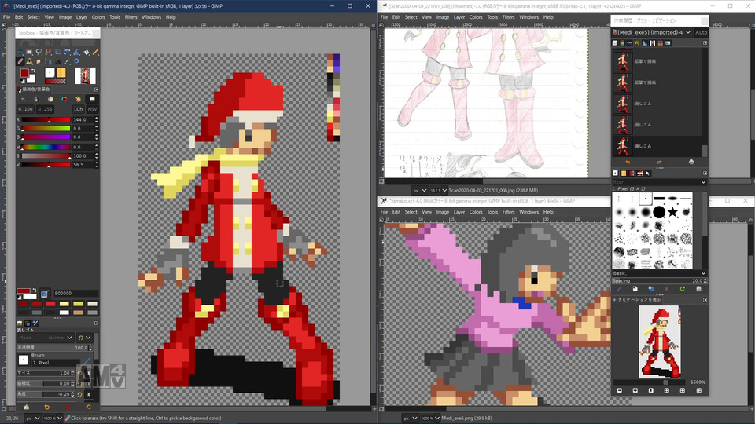Screen dimensions: 755x424
Task: Adjust the H hue slider
Action: click(x=46, y=147)
